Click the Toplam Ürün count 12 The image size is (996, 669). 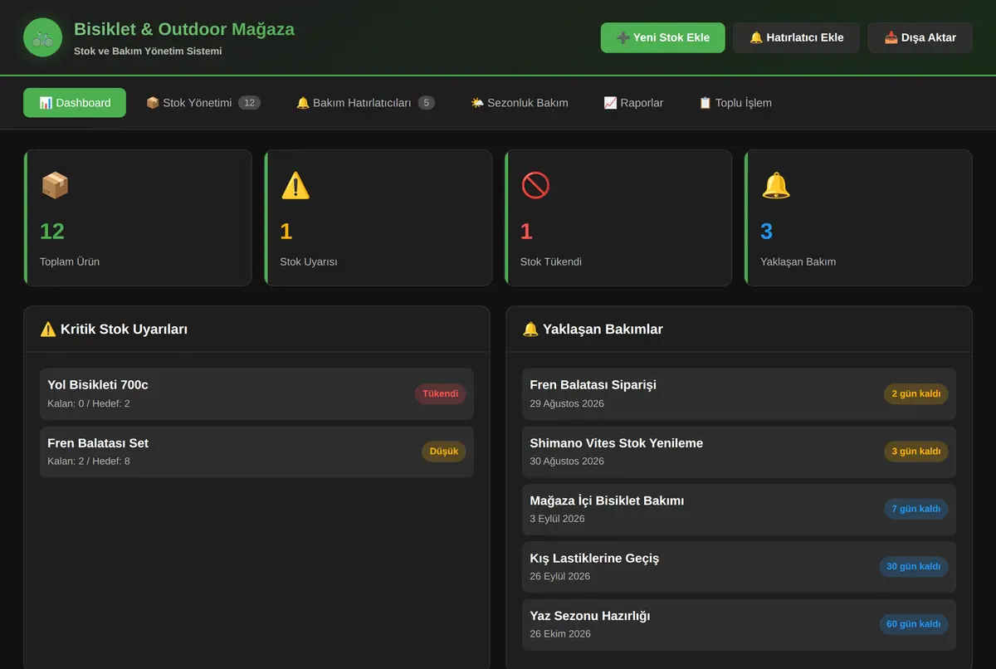(52, 232)
